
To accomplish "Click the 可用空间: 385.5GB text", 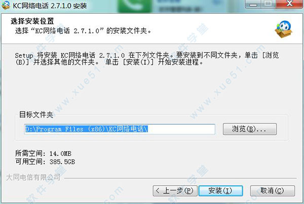I will (45, 161).
